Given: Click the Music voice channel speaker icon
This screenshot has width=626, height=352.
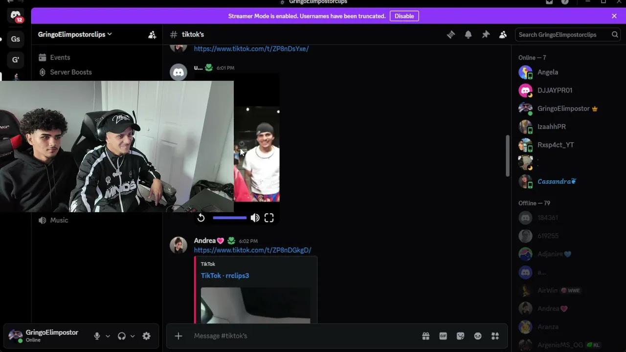Looking at the screenshot, I should (43, 220).
